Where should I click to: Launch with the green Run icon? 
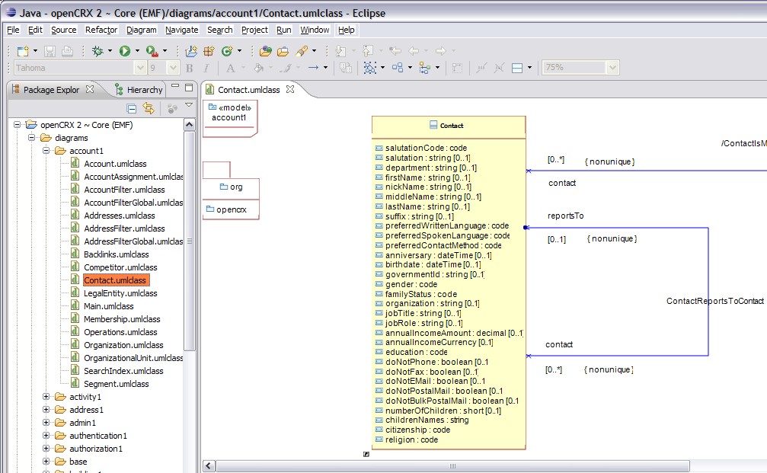[125, 51]
